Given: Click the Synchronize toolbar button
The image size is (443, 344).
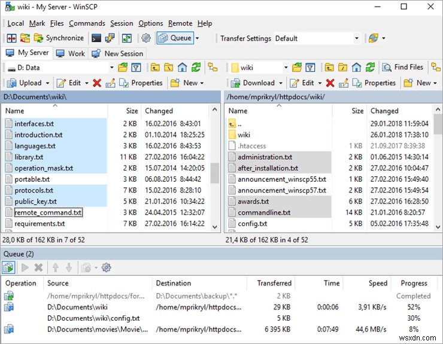Looking at the screenshot, I should (x=59, y=38).
